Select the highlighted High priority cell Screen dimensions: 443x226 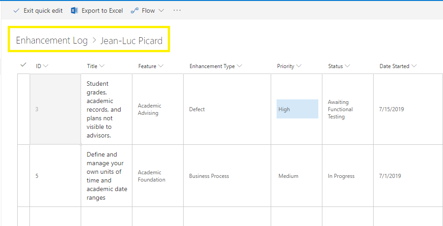[297, 109]
